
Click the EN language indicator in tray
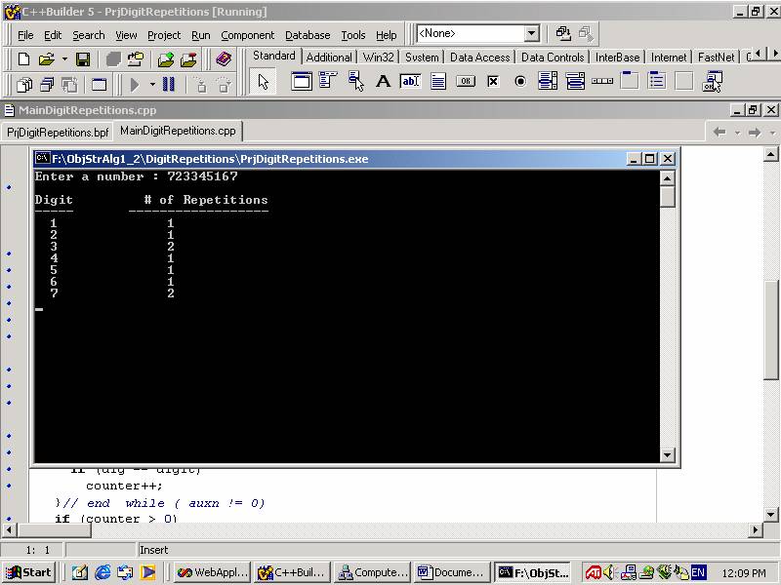click(x=698, y=572)
